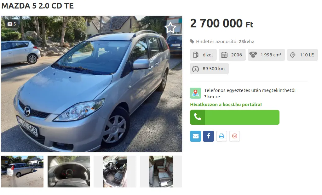Open the rear seats thumbnail
Viewport: 322px width, 195px height.
coord(161,171)
